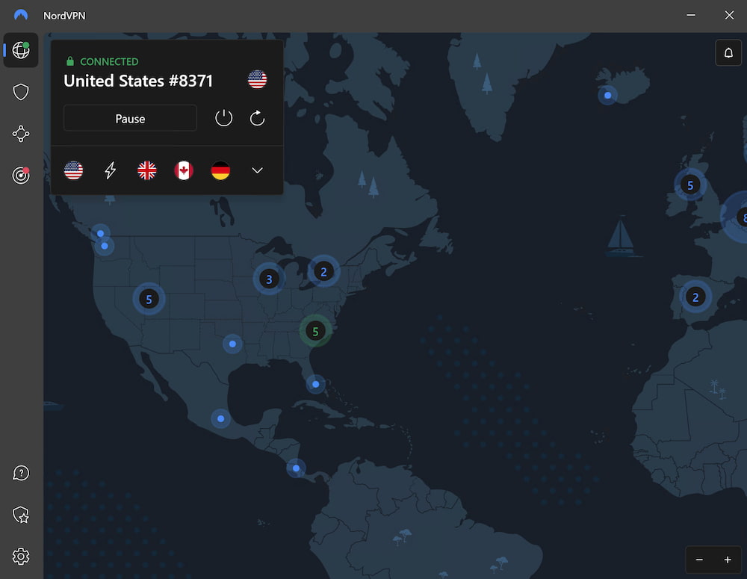Open Threat Protection shield panel
This screenshot has width=747, height=579.
point(20,92)
